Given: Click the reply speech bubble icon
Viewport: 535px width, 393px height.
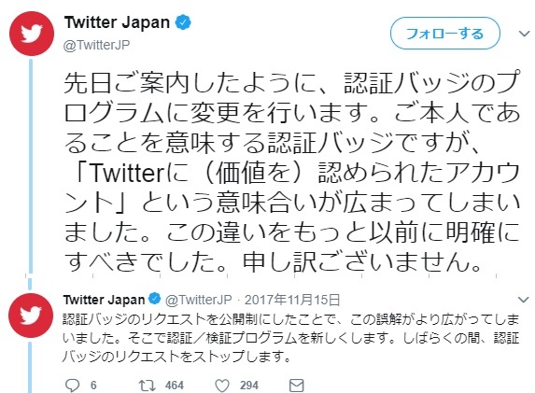Looking at the screenshot, I should tap(72, 386).
